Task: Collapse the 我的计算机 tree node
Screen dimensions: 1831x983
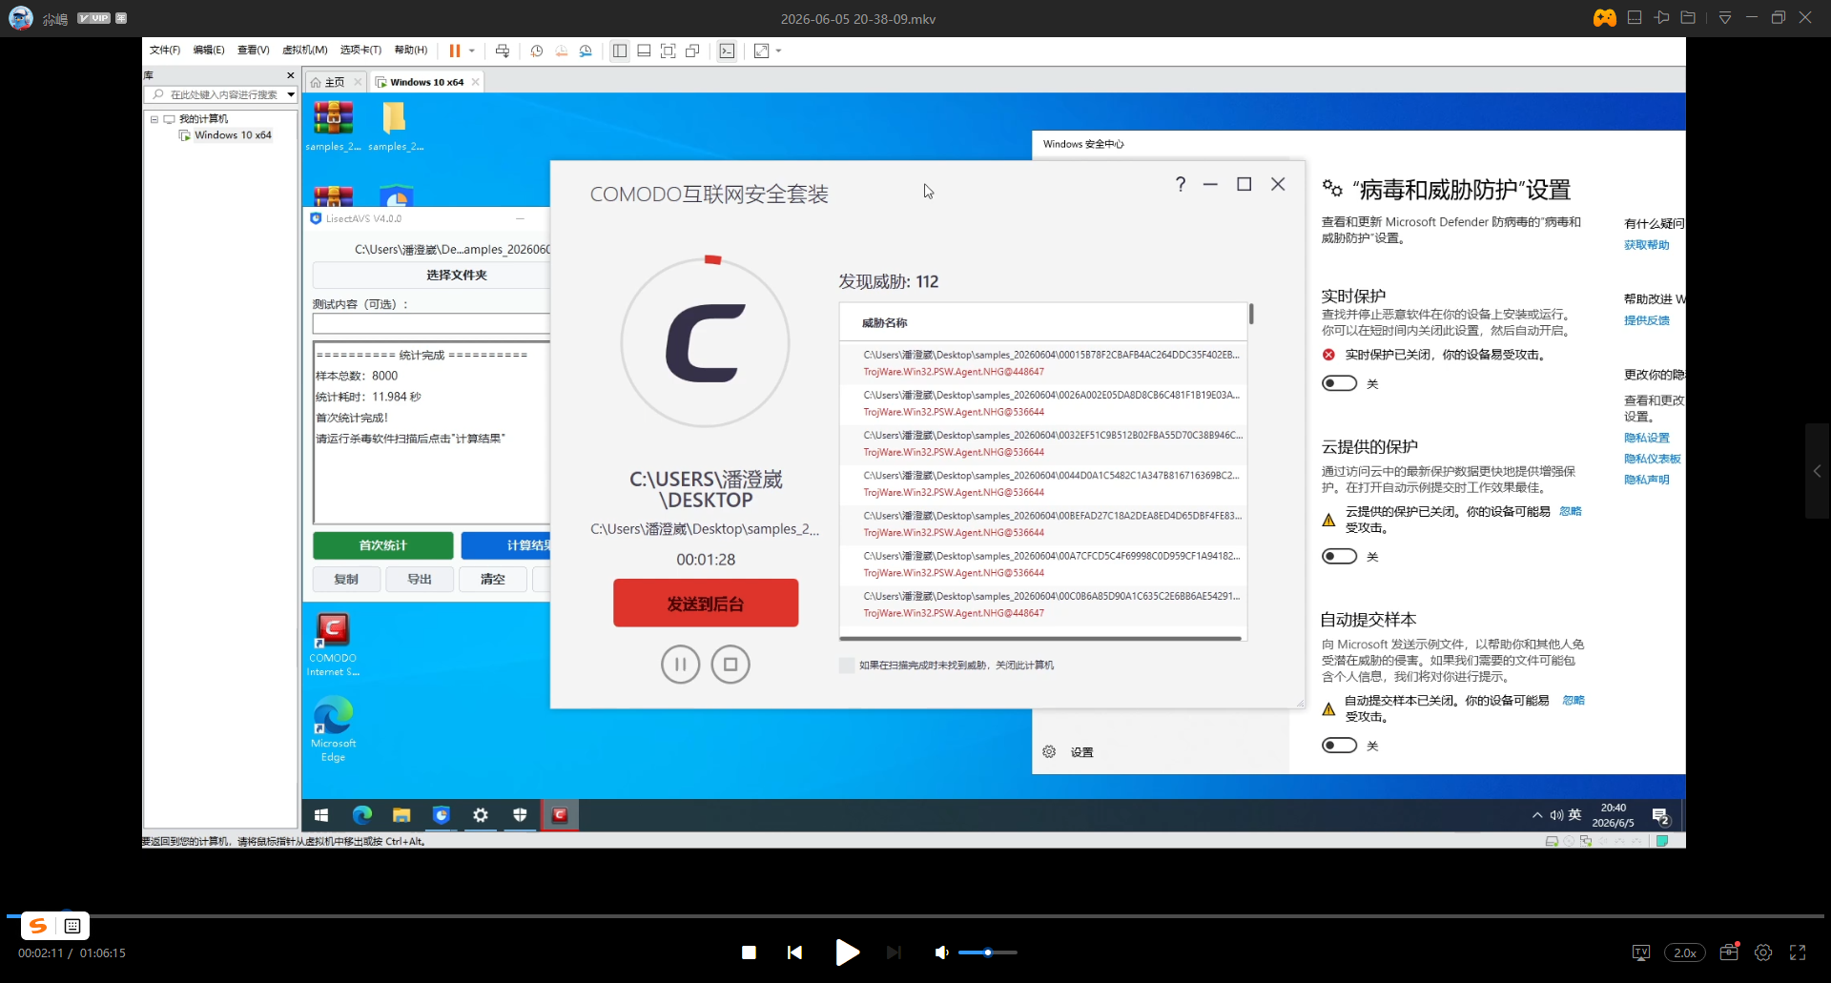Action: (x=154, y=119)
